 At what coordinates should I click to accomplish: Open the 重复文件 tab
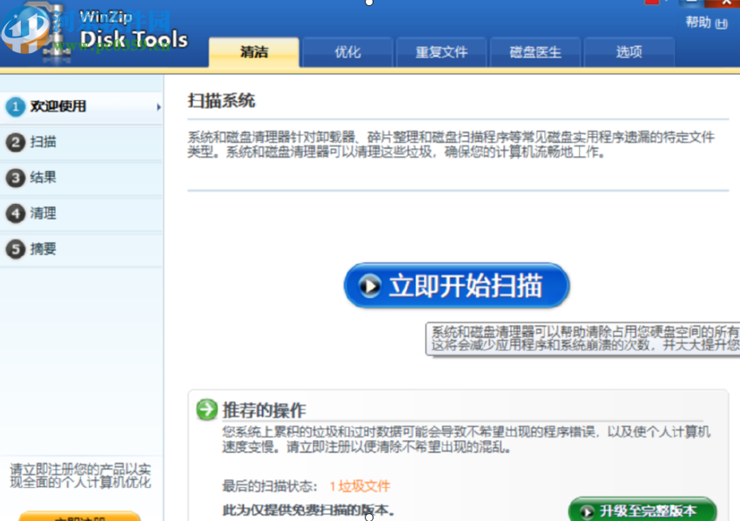441,51
